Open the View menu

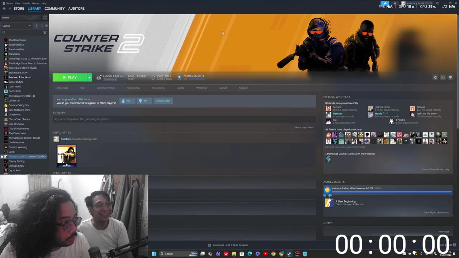coord(17,3)
